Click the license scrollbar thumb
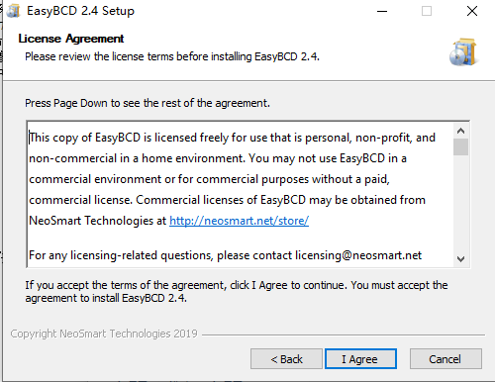The width and height of the screenshot is (495, 382). point(460,146)
